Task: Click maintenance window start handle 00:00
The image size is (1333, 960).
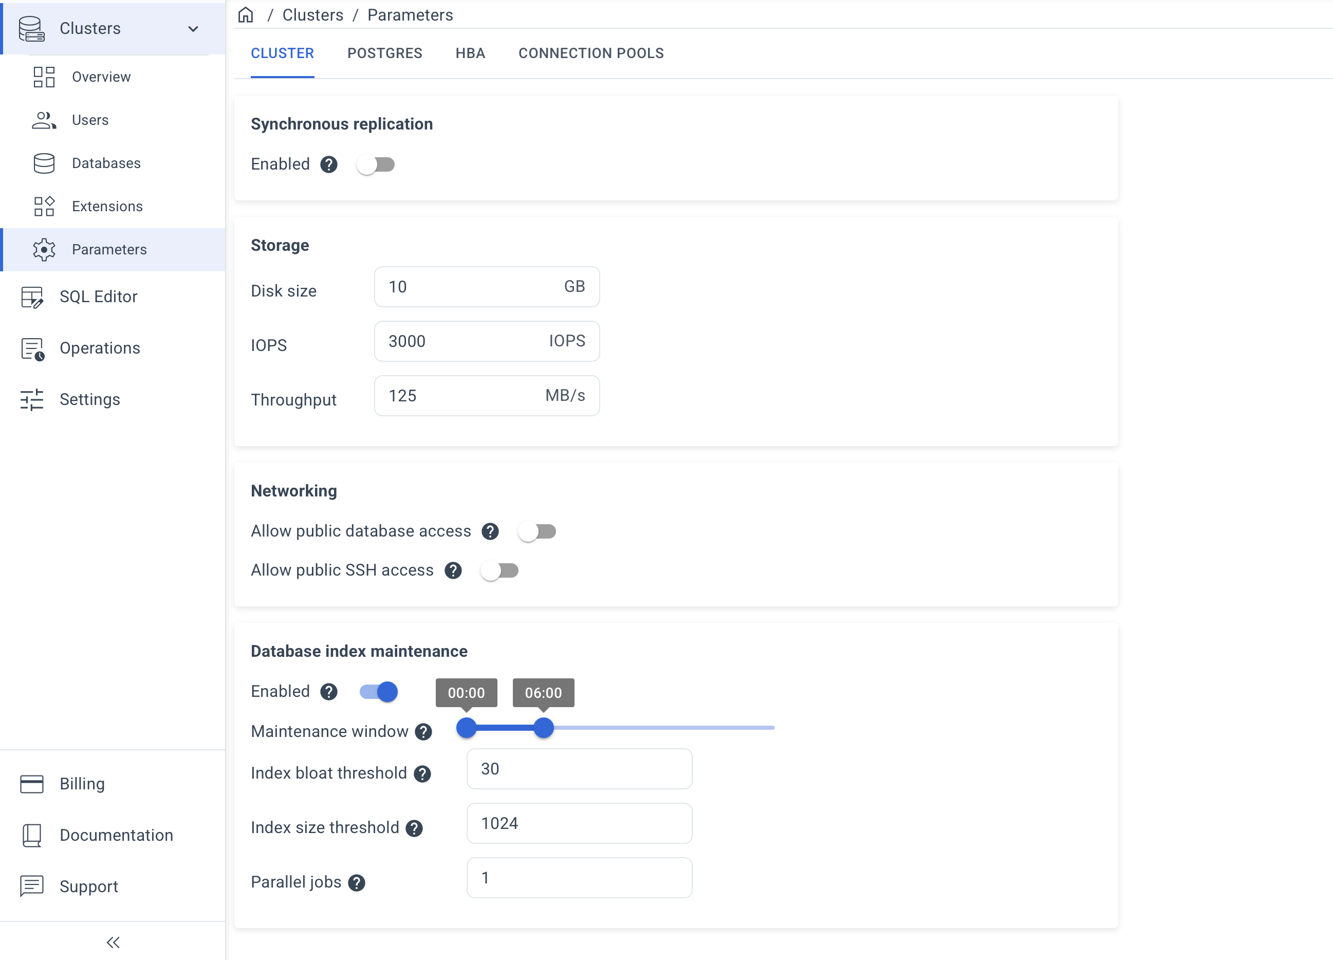Action: pyautogui.click(x=466, y=728)
